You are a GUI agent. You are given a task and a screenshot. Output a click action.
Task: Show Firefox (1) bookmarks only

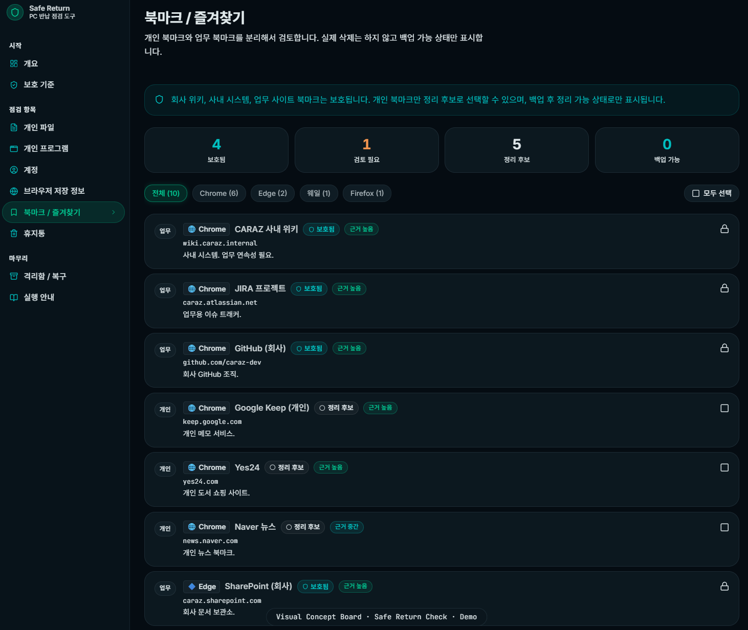[x=366, y=193]
